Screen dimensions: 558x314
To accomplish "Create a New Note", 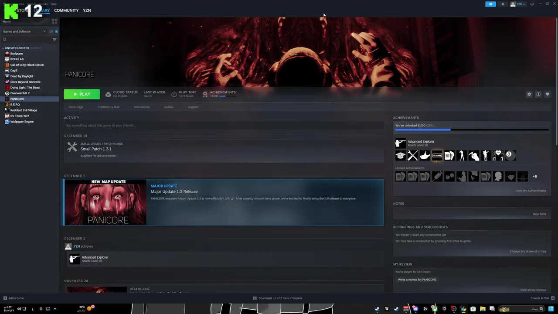I will coord(539,214).
